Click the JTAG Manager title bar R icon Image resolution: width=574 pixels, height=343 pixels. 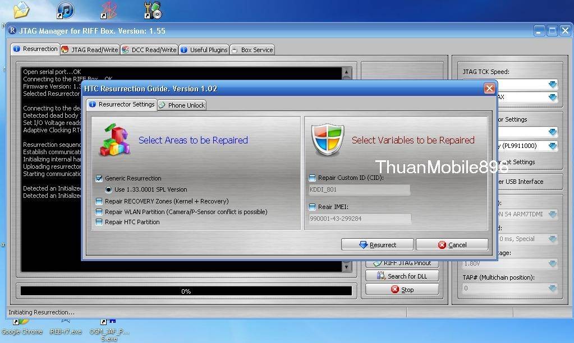(x=12, y=30)
